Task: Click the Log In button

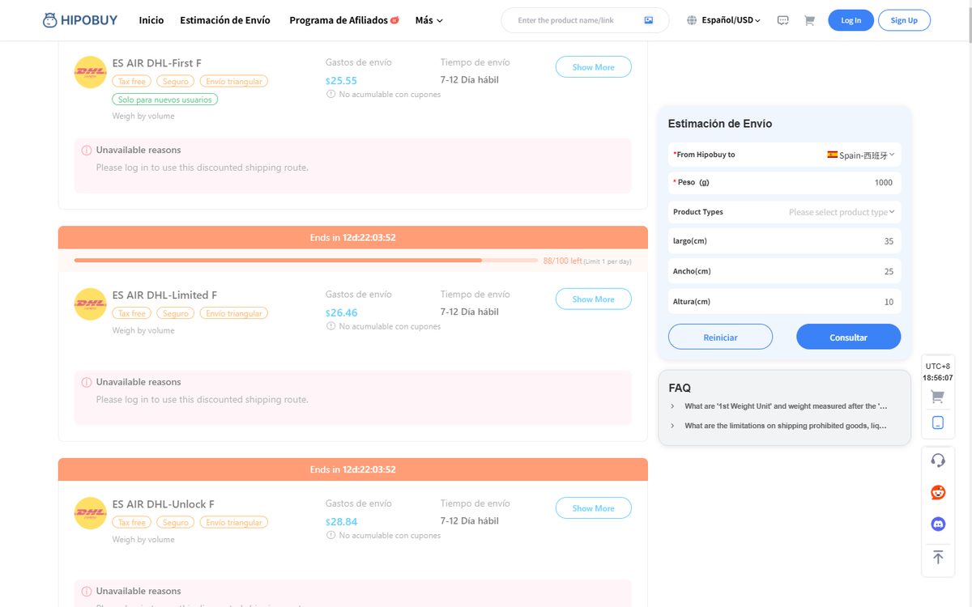Action: pos(851,20)
